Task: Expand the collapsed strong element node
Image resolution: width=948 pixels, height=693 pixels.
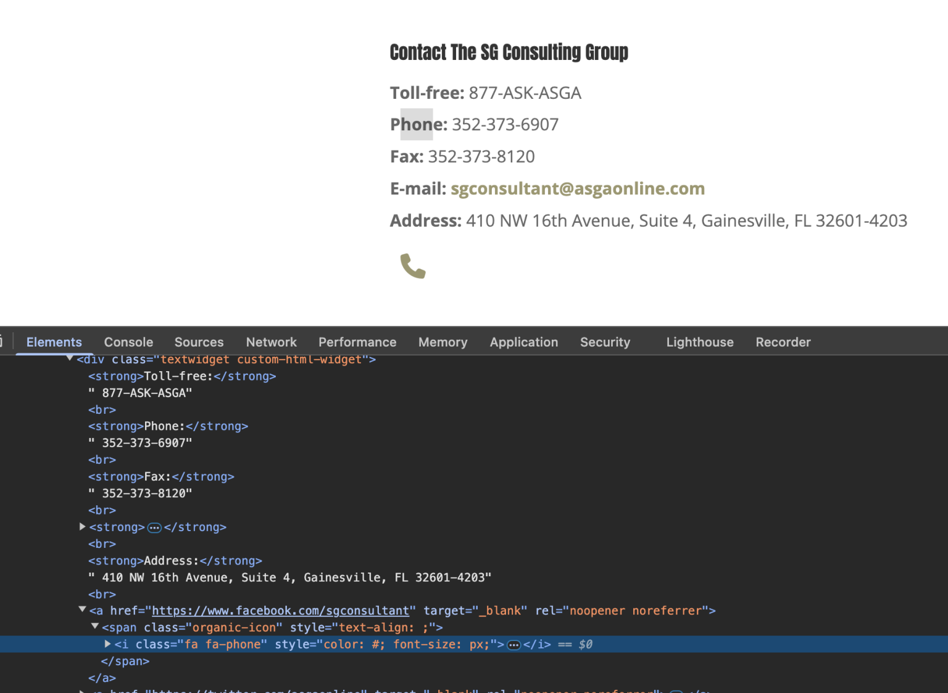Action: [82, 527]
